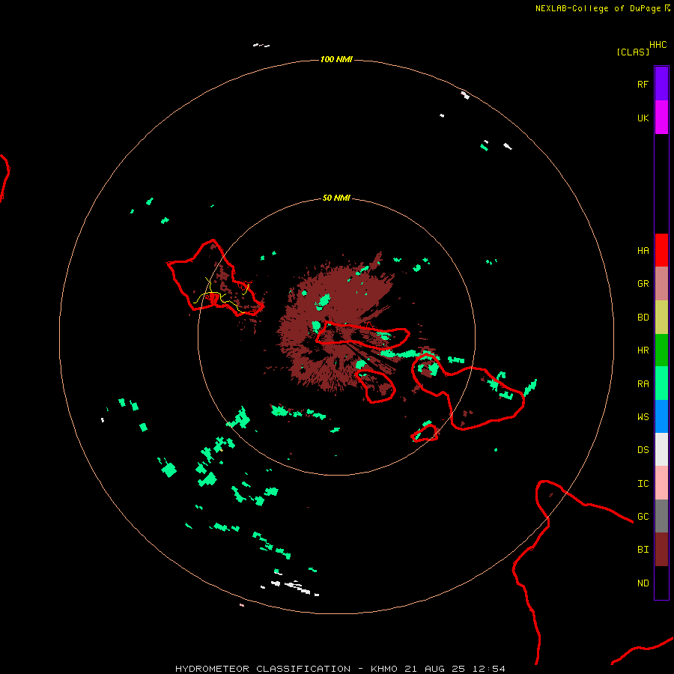The height and width of the screenshot is (674, 674).
Task: Pick the WS blue legend swatch
Action: [661, 416]
